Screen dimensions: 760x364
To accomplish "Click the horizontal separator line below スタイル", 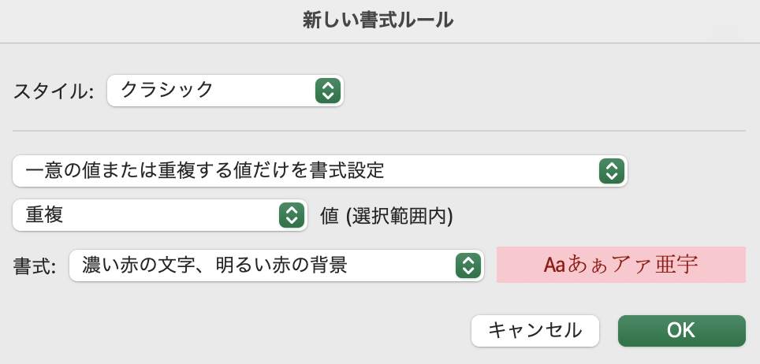I will point(378,131).
